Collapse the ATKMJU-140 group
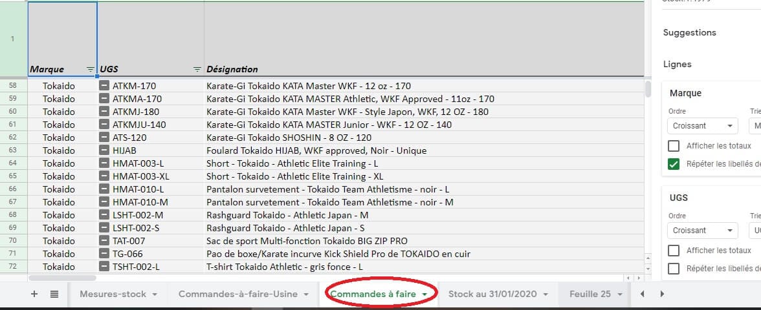 tap(104, 125)
